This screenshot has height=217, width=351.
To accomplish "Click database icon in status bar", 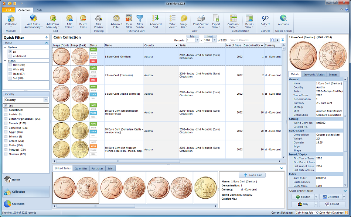I will [x=346, y=213].
